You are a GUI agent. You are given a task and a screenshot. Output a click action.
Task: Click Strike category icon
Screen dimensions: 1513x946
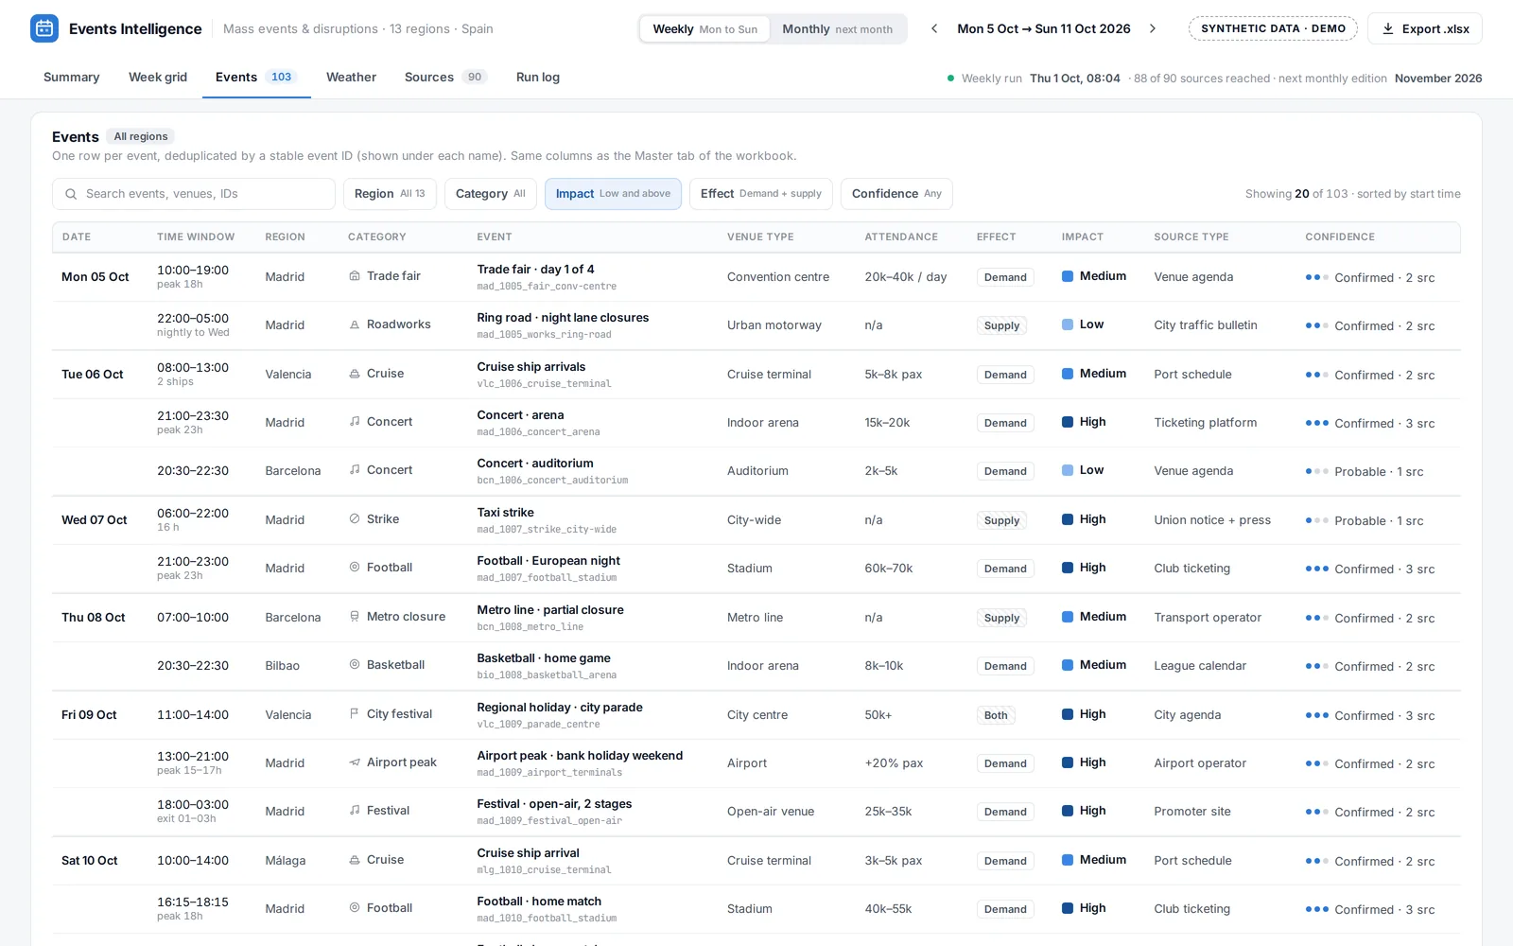355,519
